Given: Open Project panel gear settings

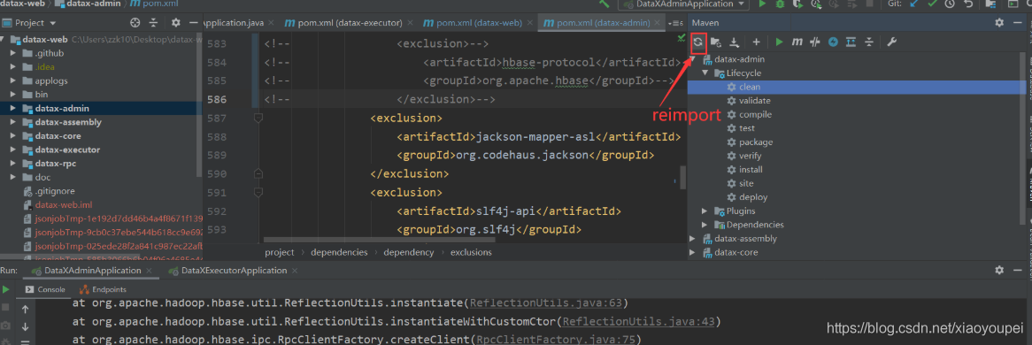Looking at the screenshot, I should [176, 22].
